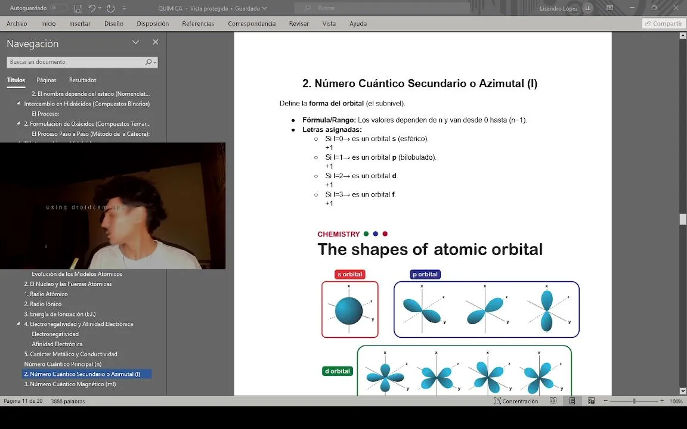
Task: Click the Undo arrow icon
Action: point(92,8)
